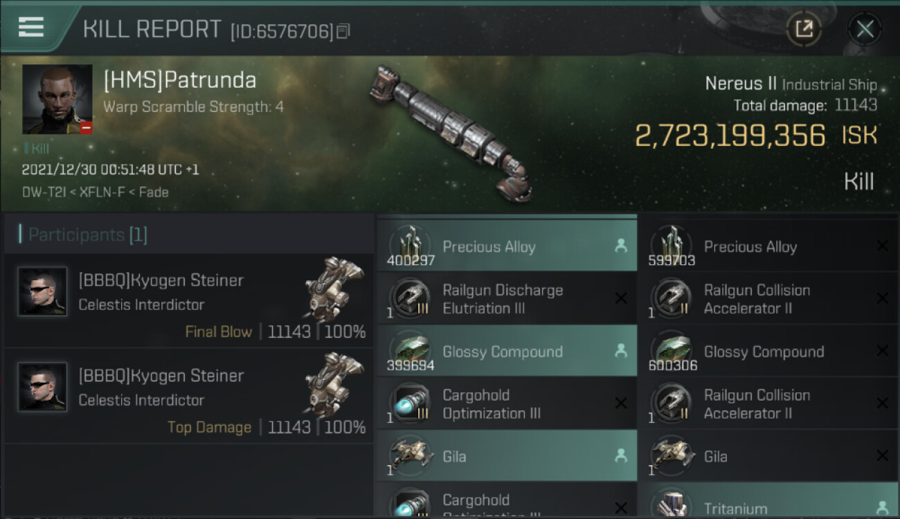Click the first Railgun Collision Accelerator II
The width and height of the screenshot is (900, 519).
(769, 299)
